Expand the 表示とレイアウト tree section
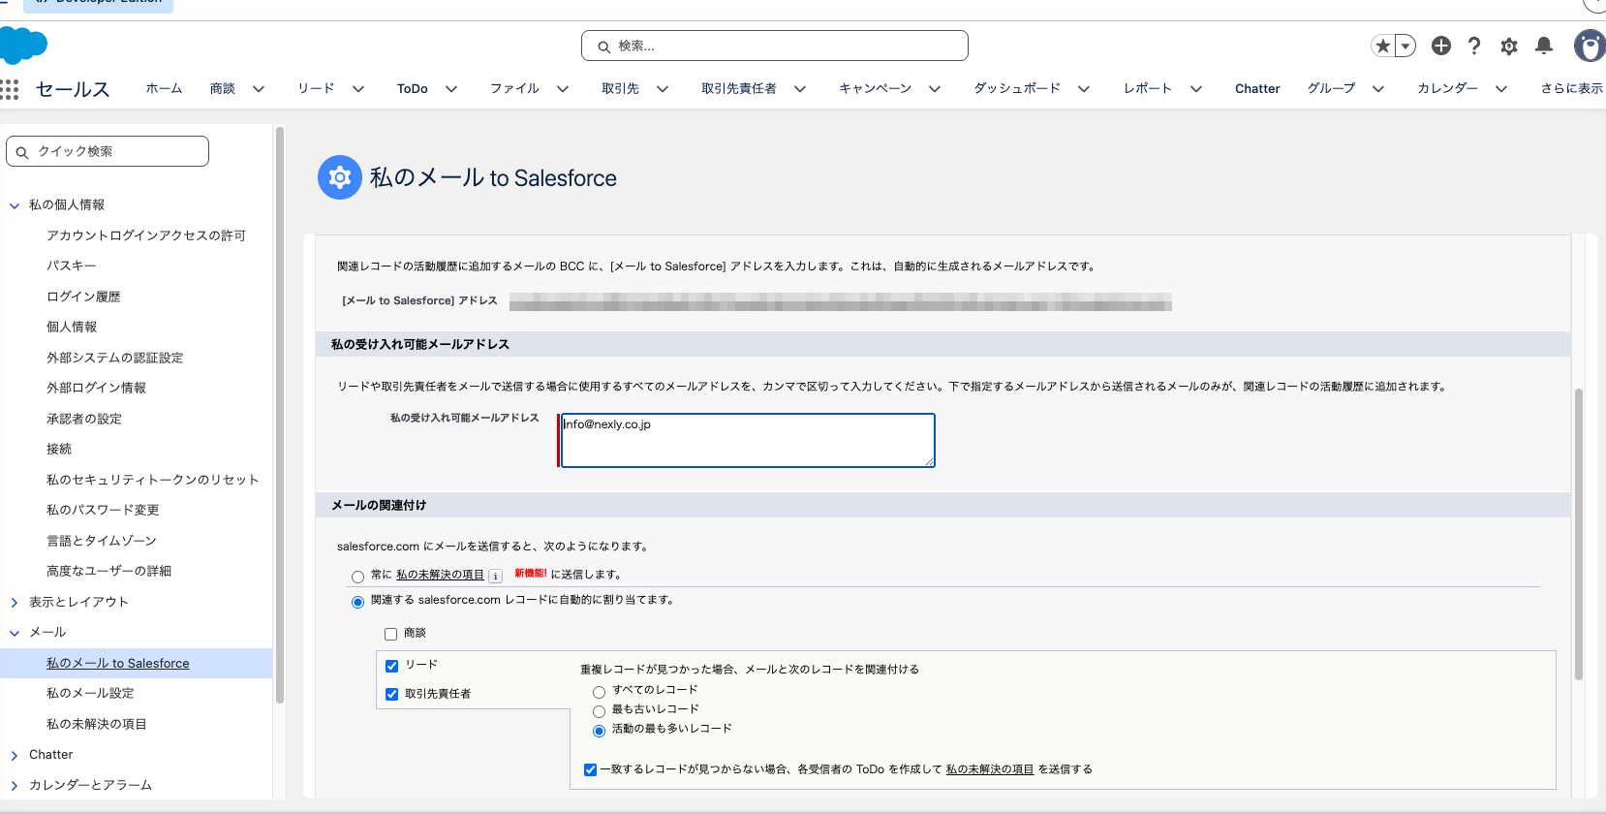 tap(15, 603)
